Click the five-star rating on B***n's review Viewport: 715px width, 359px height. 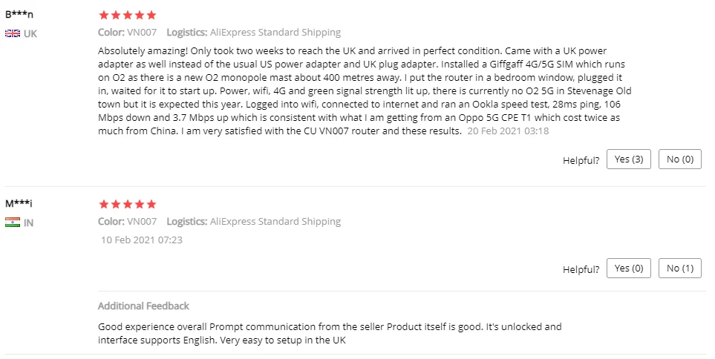point(127,15)
